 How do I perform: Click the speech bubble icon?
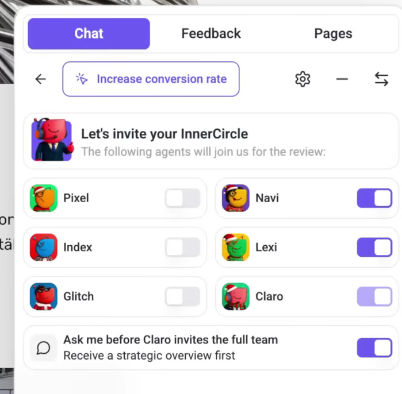coord(43,347)
